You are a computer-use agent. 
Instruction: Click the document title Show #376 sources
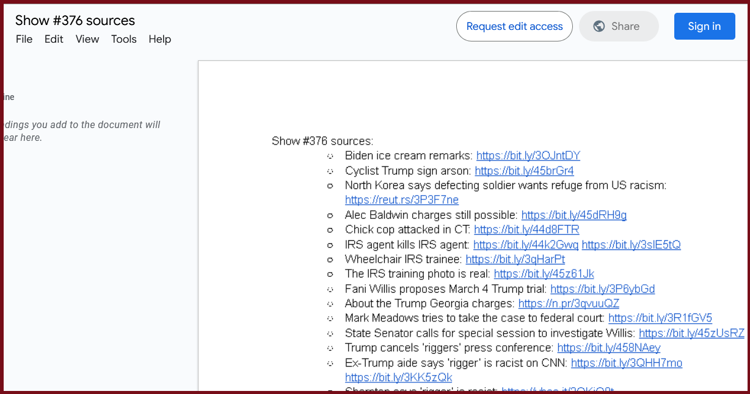pos(75,20)
